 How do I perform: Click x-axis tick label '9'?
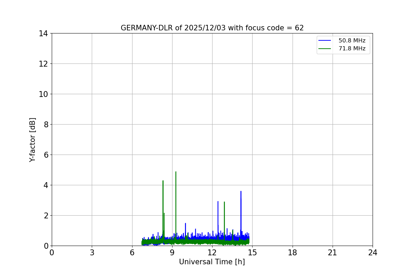[x=172, y=253]
